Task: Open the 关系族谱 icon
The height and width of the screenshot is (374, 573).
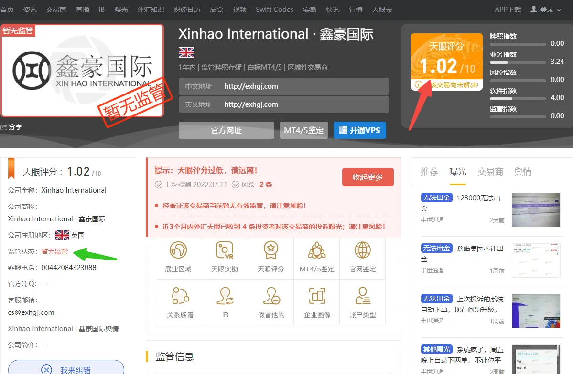Action: coord(180,296)
